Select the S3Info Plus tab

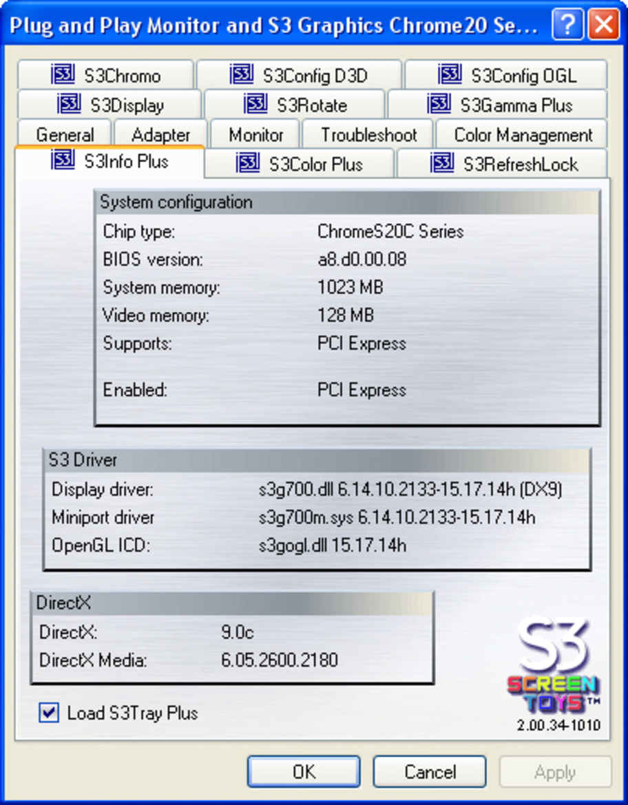(x=110, y=161)
